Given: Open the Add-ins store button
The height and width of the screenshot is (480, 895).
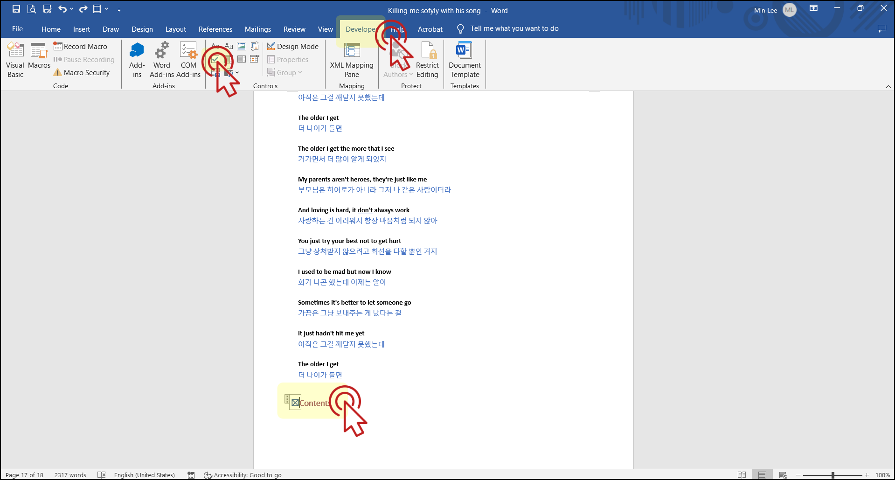Looking at the screenshot, I should click(x=137, y=60).
